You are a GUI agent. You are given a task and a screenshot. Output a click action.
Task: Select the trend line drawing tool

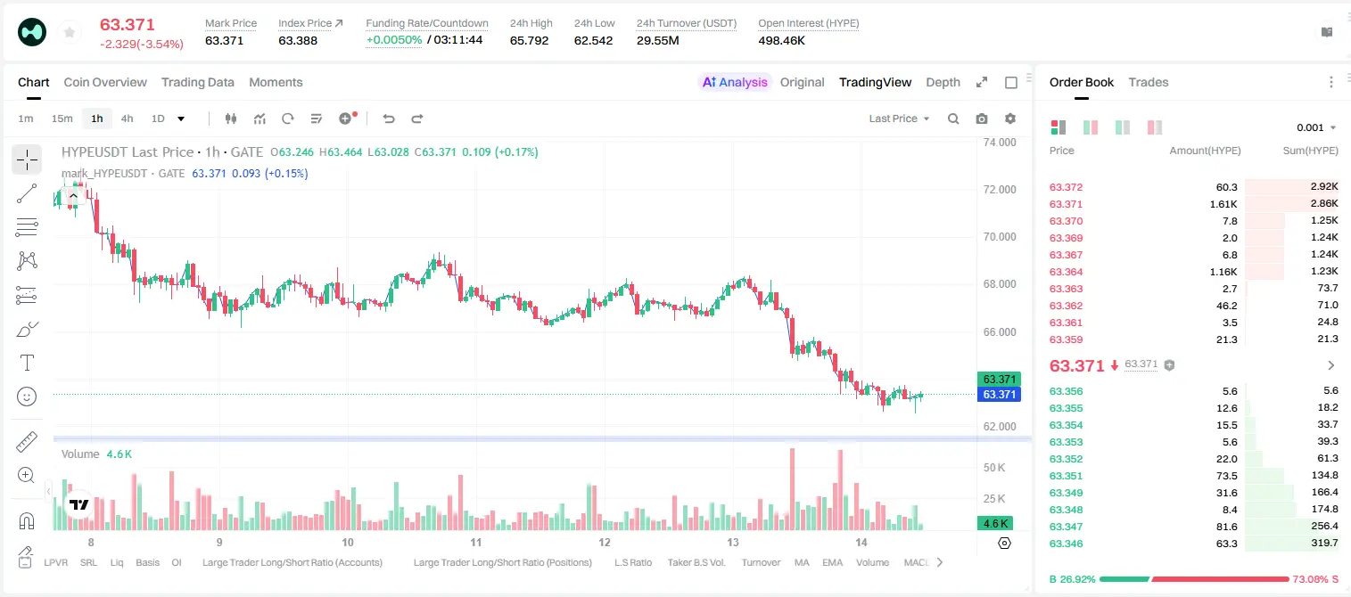pyautogui.click(x=27, y=193)
